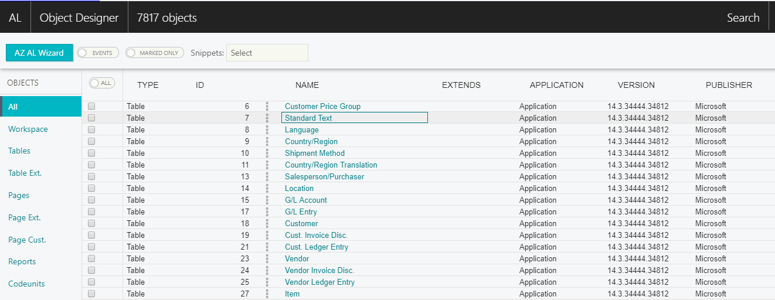Toggle the ALL selection switch
Viewport: 775px width, 300px height.
pyautogui.click(x=101, y=83)
